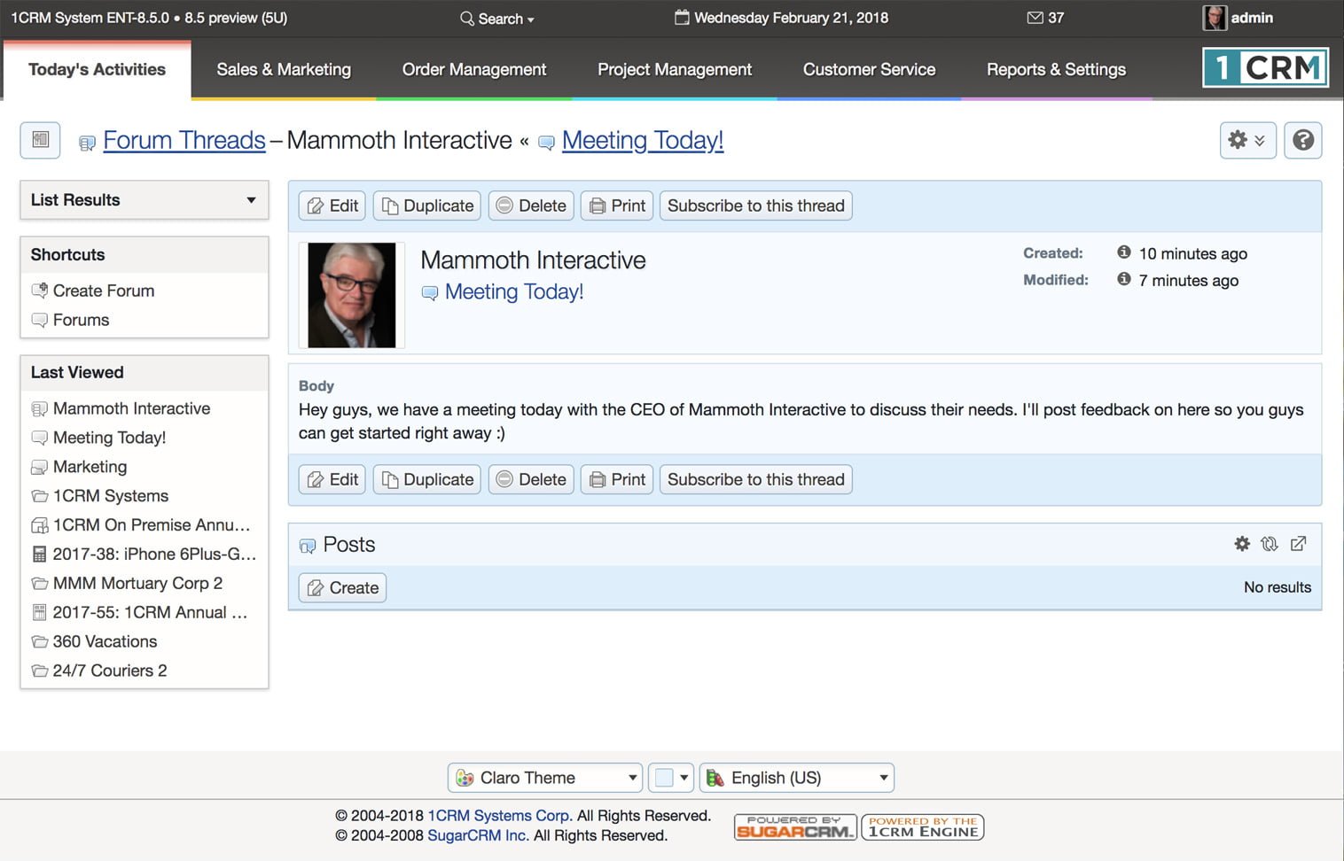Screen dimensions: 1344x861
Task: Click the top Duplicate button
Action: pos(427,206)
